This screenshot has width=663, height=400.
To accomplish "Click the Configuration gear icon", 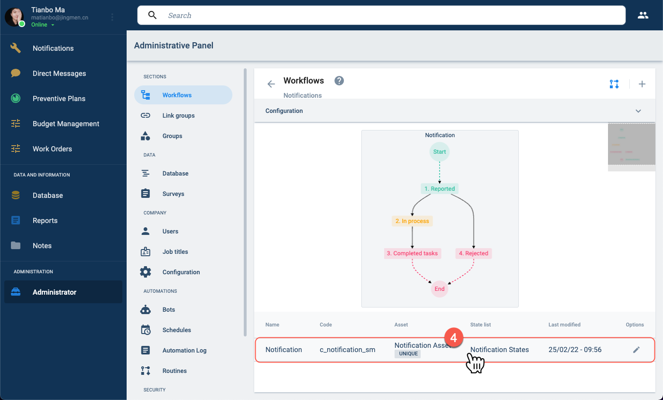I will [x=146, y=272].
